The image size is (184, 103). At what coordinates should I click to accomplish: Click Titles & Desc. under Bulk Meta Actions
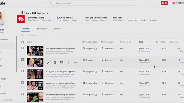33,20
